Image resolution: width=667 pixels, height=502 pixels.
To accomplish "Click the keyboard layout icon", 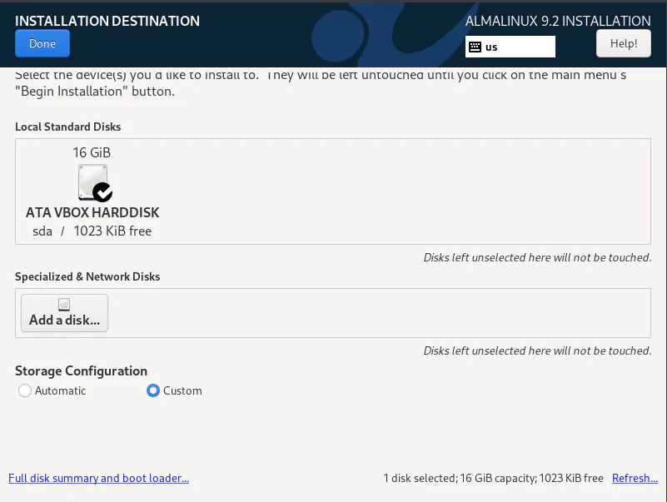I will click(475, 47).
